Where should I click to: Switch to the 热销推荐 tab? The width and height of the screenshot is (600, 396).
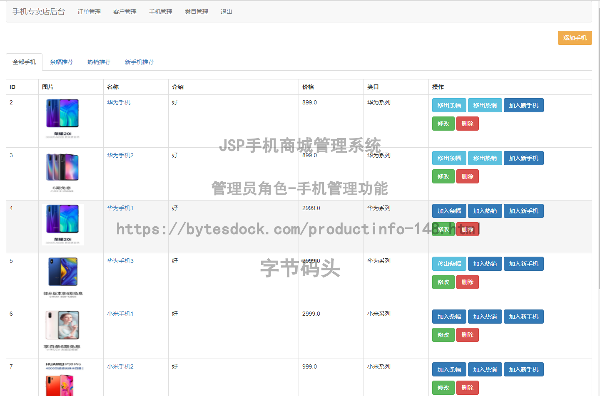click(x=99, y=62)
